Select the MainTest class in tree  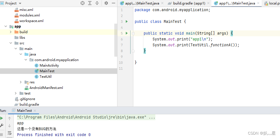pyautogui.click(x=47, y=71)
